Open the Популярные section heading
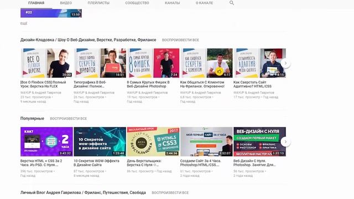This screenshot has width=354, height=199. [32, 118]
